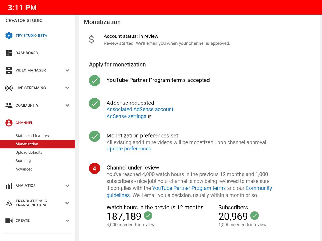Expand the Analytics section chevron
The width and height of the screenshot is (322, 241).
67,186
